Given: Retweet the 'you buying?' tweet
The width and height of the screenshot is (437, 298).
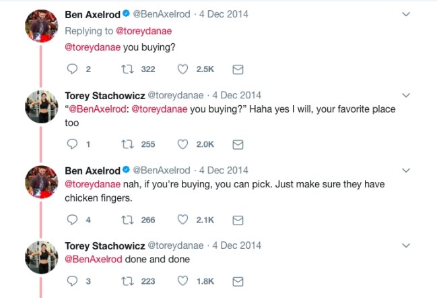Looking at the screenshot, I should tap(126, 69).
